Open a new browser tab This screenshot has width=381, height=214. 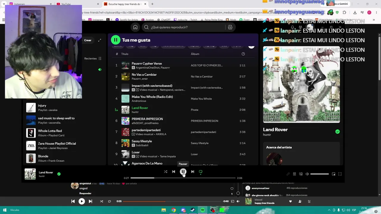pyautogui.click(x=152, y=4)
